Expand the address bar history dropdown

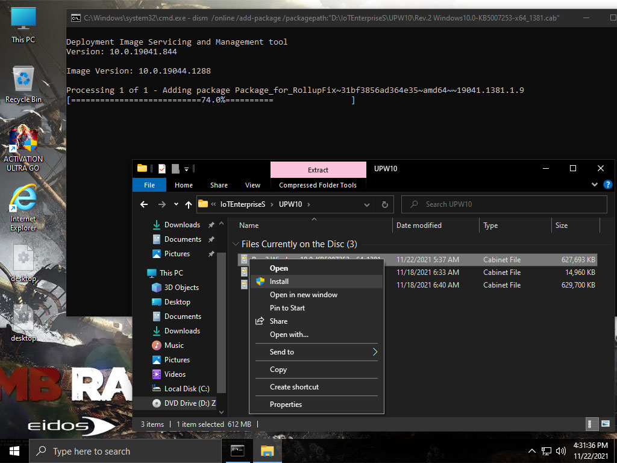367,205
